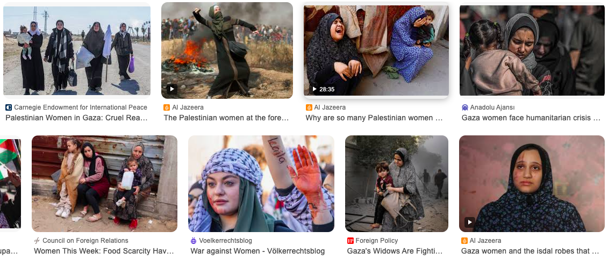Click Al Jazeera favicon beside 'The Palestinian women at the fore'
The image size is (608, 267).
point(167,107)
